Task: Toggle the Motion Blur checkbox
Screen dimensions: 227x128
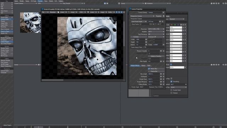Action: point(149,69)
